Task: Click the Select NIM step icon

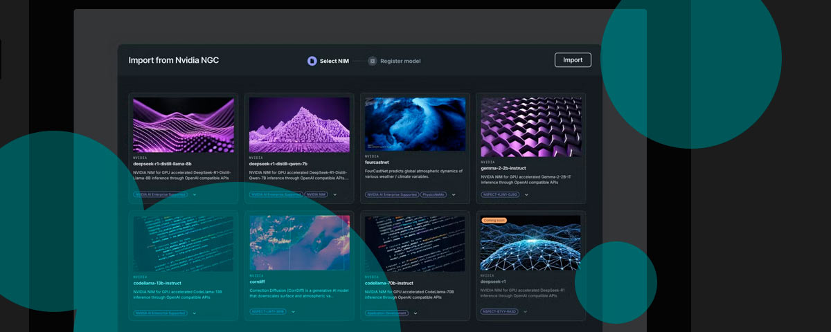Action: pos(312,61)
